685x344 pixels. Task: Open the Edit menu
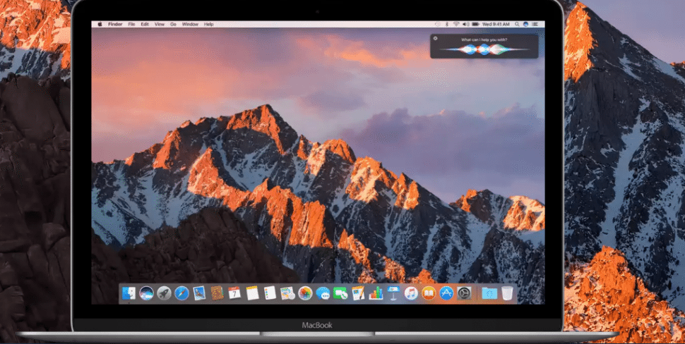point(145,25)
